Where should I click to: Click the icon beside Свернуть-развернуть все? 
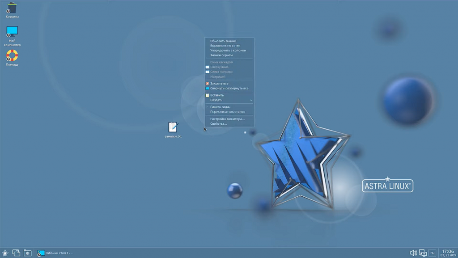tap(208, 88)
